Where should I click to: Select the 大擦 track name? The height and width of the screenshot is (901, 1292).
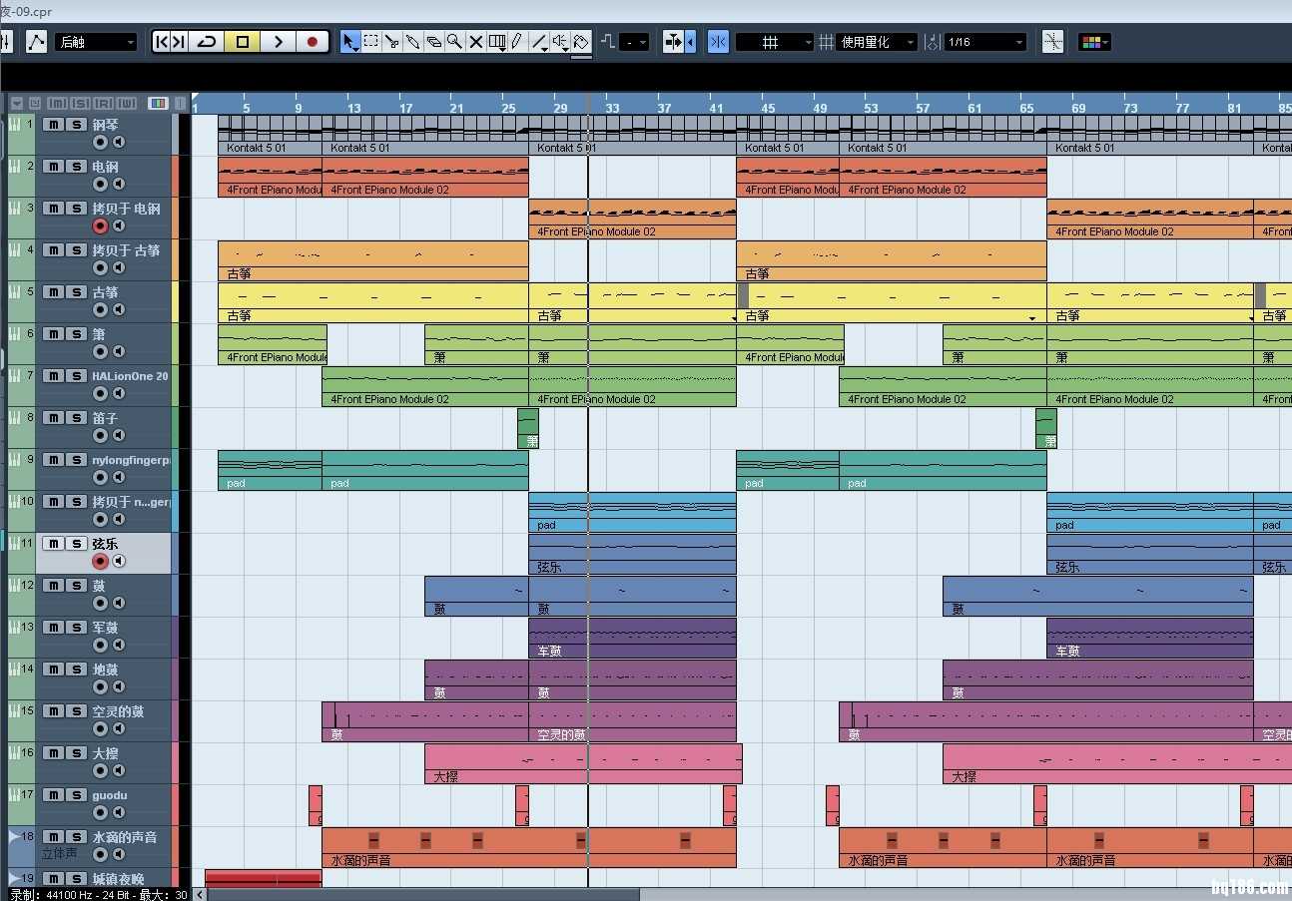click(x=105, y=753)
